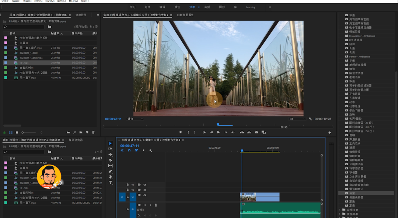The image size is (398, 218).
Task: Create new bin in top Project panel
Action: (x=81, y=133)
